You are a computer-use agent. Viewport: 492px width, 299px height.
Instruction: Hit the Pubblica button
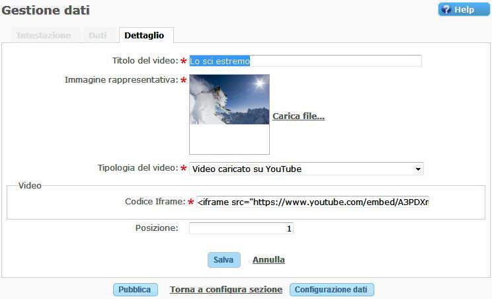pyautogui.click(x=136, y=290)
